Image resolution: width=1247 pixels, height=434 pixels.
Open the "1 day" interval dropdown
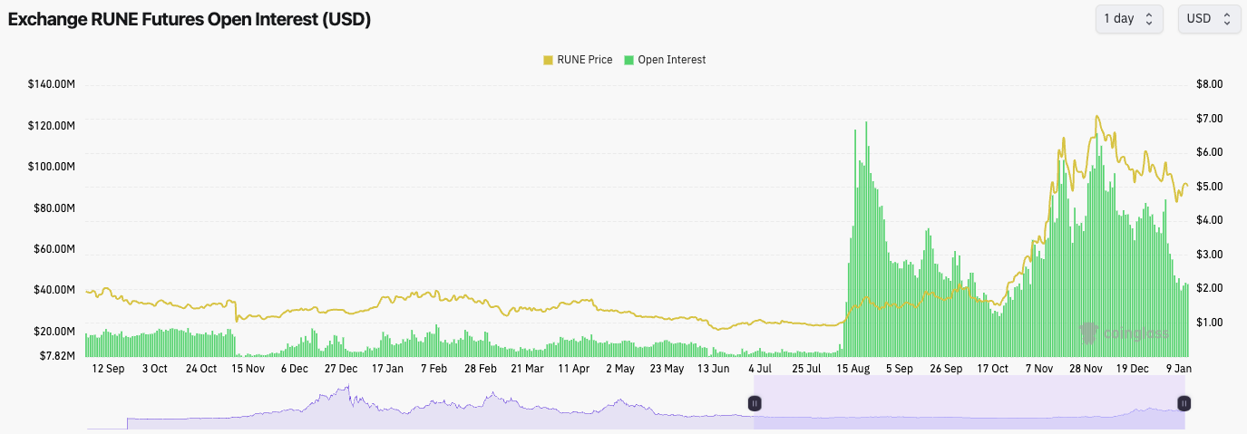1128,18
